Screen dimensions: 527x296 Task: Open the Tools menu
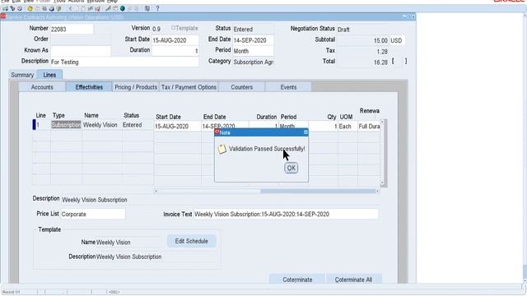click(x=60, y=2)
